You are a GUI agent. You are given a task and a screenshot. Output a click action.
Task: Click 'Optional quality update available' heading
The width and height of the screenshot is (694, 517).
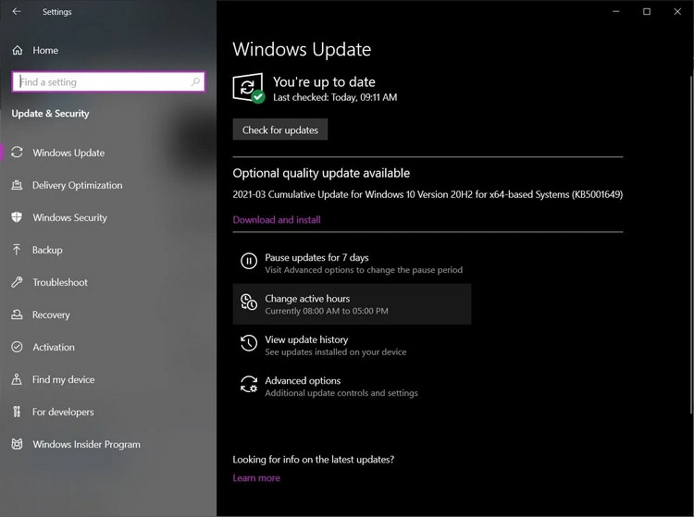pyautogui.click(x=321, y=173)
